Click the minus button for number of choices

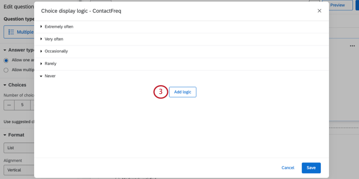point(9,105)
